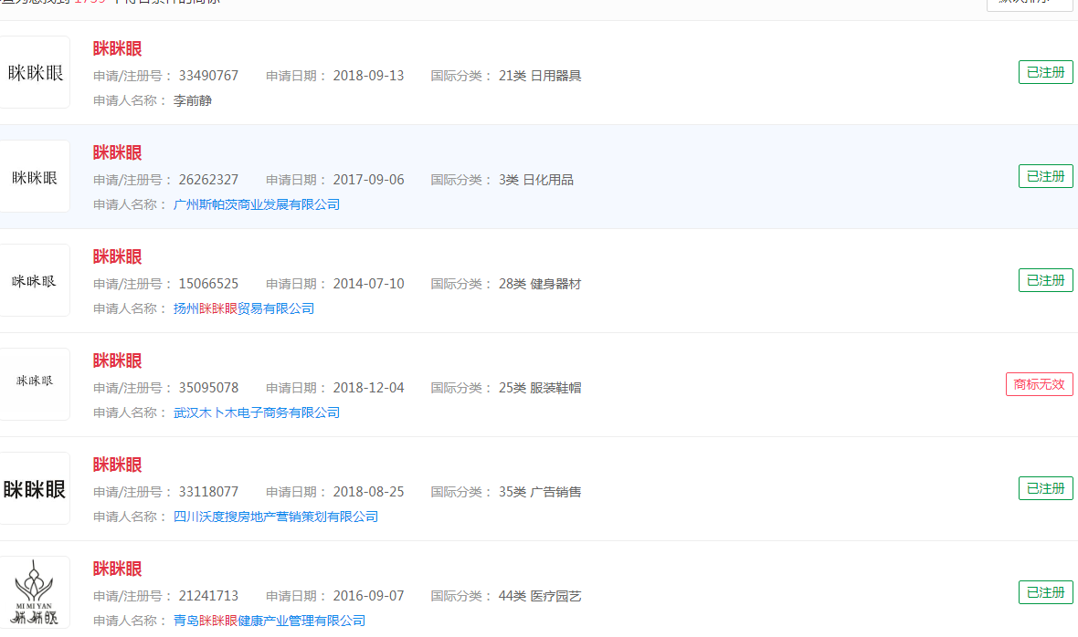Click trademark thumbnail for 3类 日化用品
The image size is (1078, 637).
35,176
